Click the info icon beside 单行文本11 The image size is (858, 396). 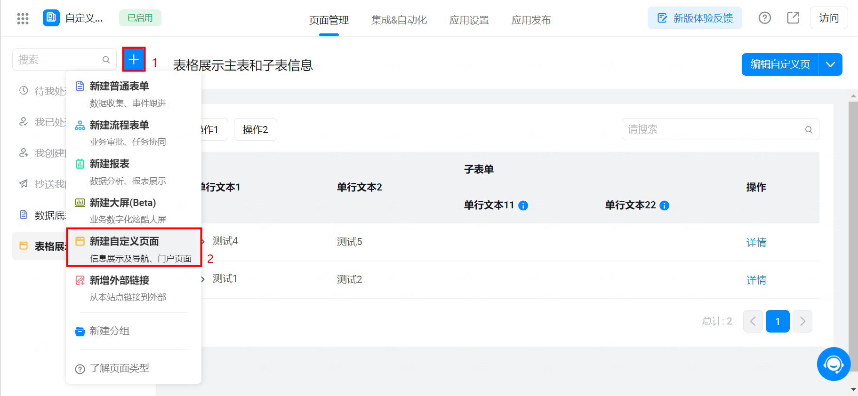point(523,206)
